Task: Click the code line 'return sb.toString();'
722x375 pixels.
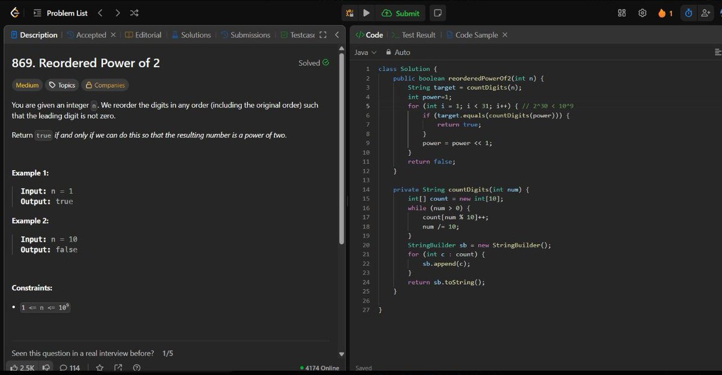Action: [x=446, y=282]
